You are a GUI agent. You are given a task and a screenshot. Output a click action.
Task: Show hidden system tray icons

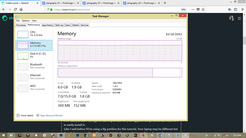[x=210, y=135]
